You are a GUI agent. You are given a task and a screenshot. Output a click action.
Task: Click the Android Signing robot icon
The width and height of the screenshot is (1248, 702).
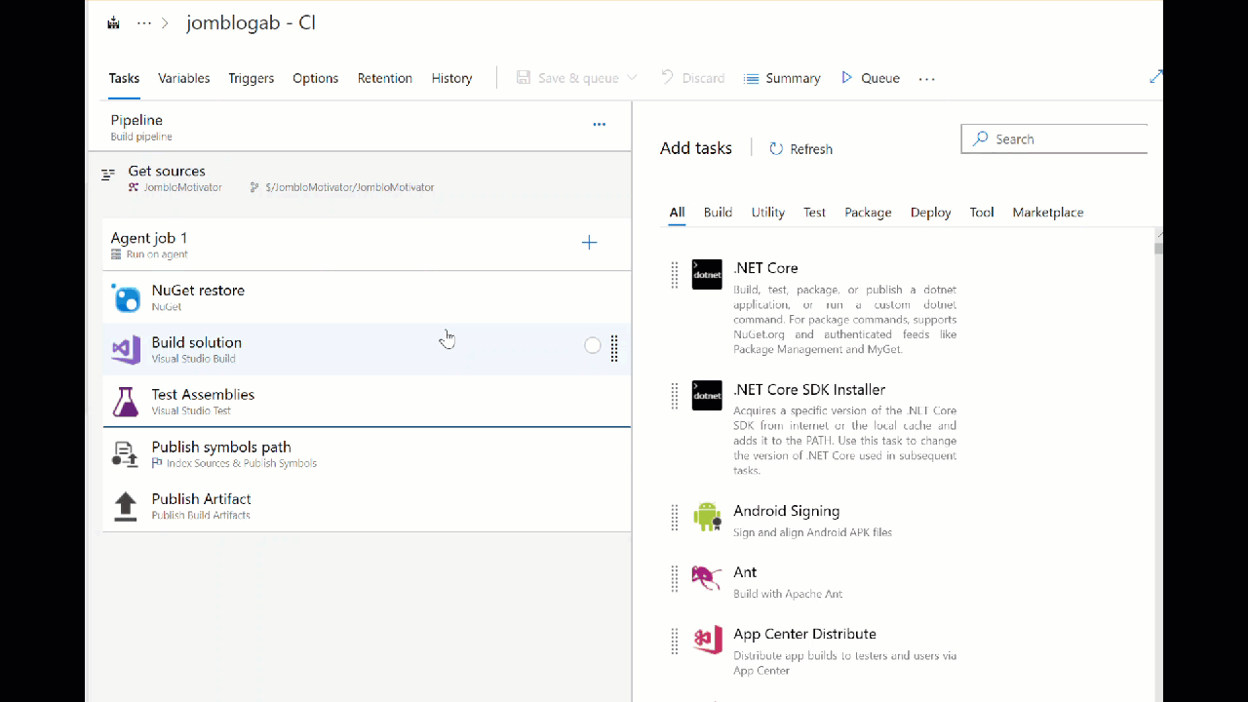707,517
